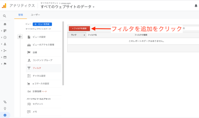This screenshot has width=199, height=118.
Task: Click the back arrow button beside the view column
Action: coord(20,37)
